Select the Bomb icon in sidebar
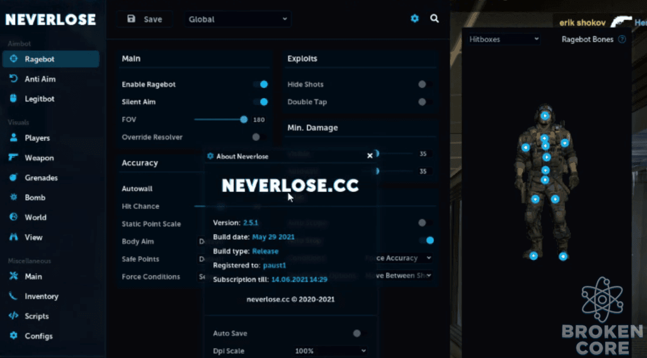The image size is (647, 358). point(14,197)
